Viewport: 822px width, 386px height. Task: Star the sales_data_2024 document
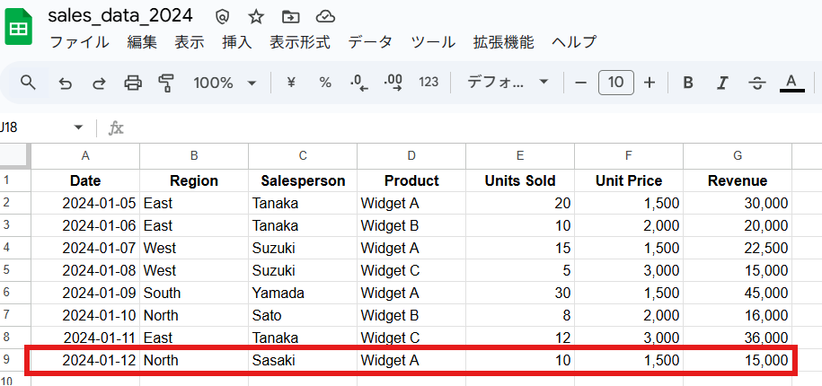tap(256, 17)
